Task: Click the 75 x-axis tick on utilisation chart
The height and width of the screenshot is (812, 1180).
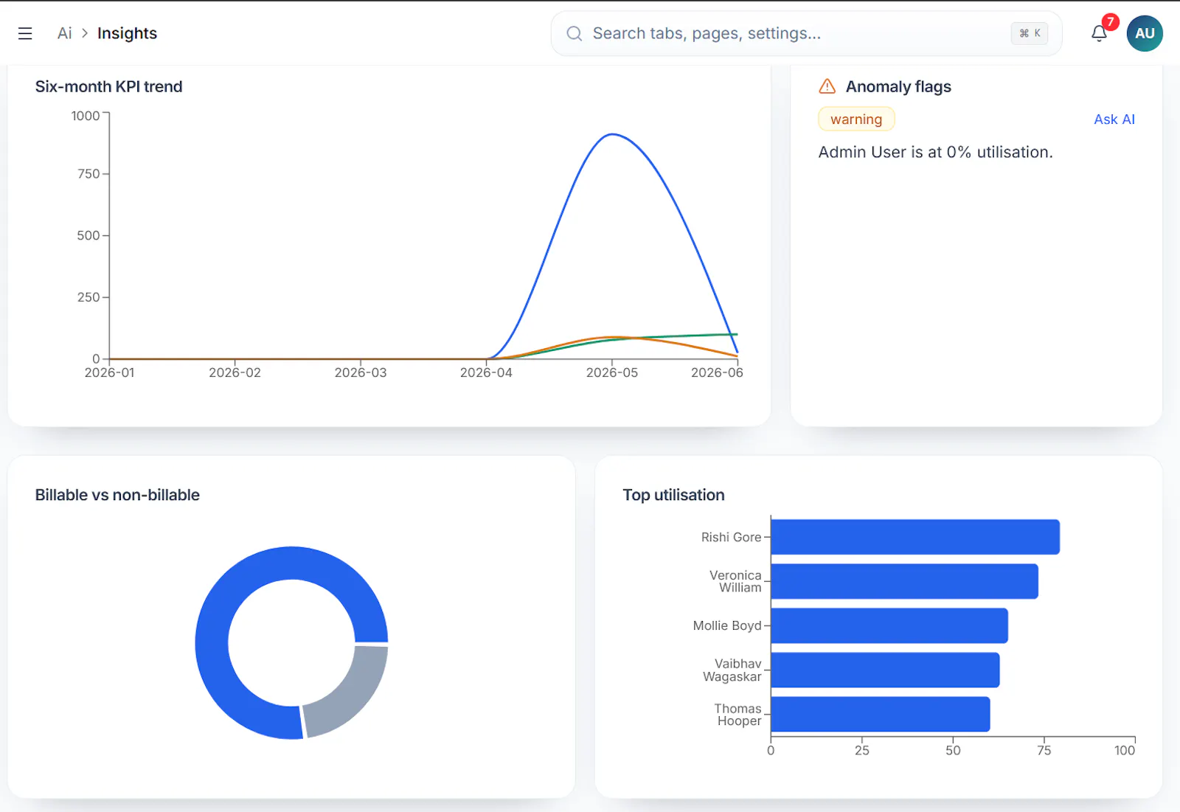Action: coord(1044,750)
